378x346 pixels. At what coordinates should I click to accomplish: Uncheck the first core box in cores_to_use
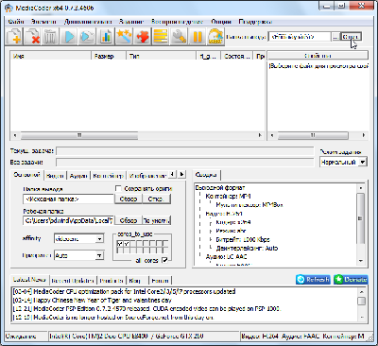coord(120,244)
